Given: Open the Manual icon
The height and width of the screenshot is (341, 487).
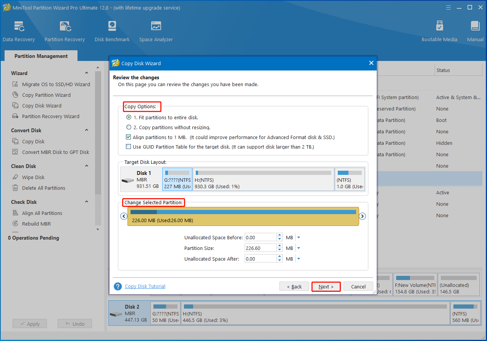Looking at the screenshot, I should click(475, 31).
